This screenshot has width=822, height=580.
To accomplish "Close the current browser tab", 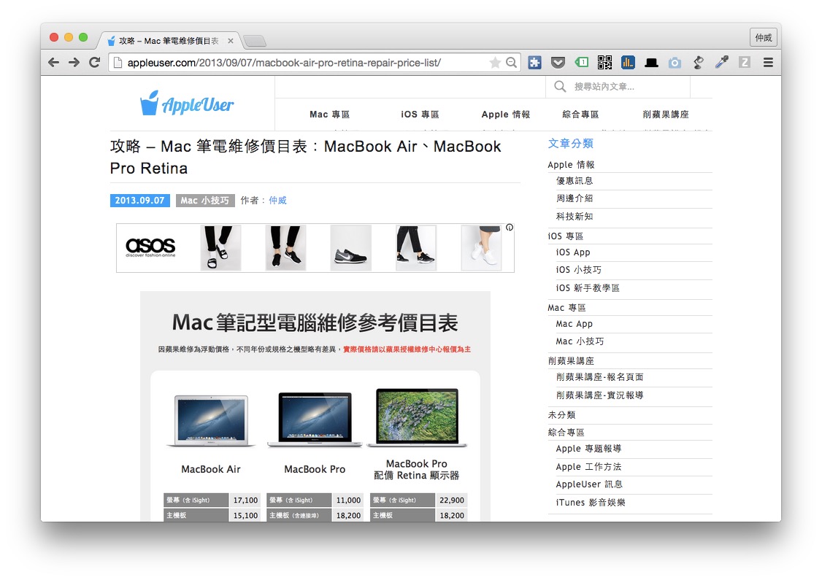I will (231, 41).
